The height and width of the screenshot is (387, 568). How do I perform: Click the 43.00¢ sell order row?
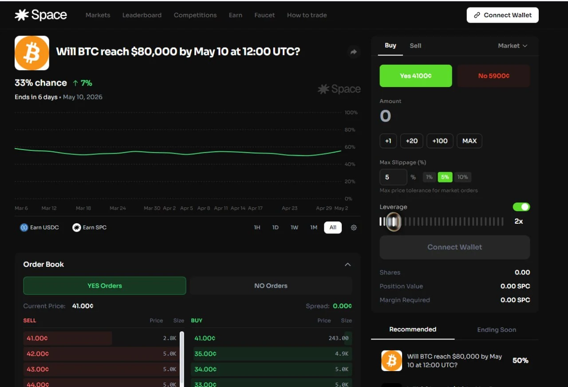pos(101,369)
